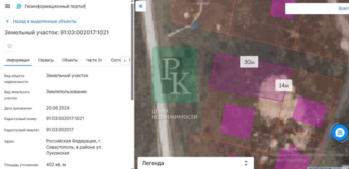The width and height of the screenshot is (349, 169).
Task: Click the address text Лукомская
Action: click(x=58, y=153)
